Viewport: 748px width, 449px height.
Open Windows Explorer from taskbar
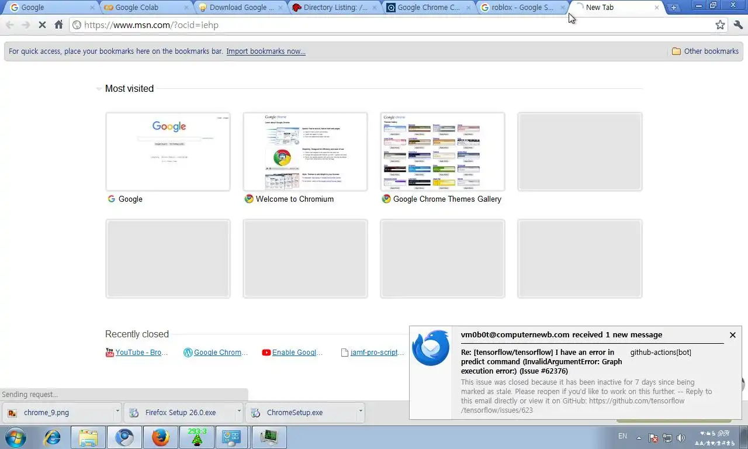tap(88, 437)
